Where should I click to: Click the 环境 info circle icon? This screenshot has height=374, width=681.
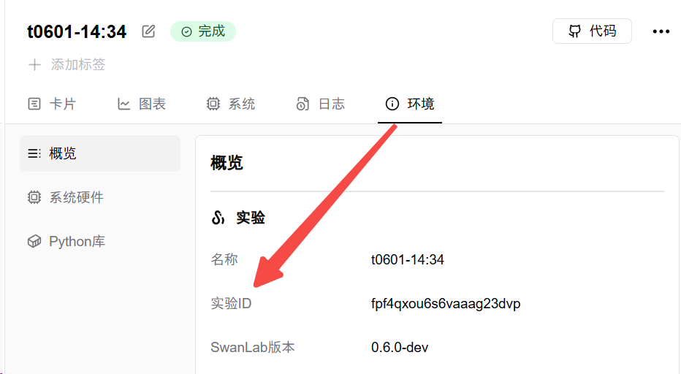click(x=392, y=104)
